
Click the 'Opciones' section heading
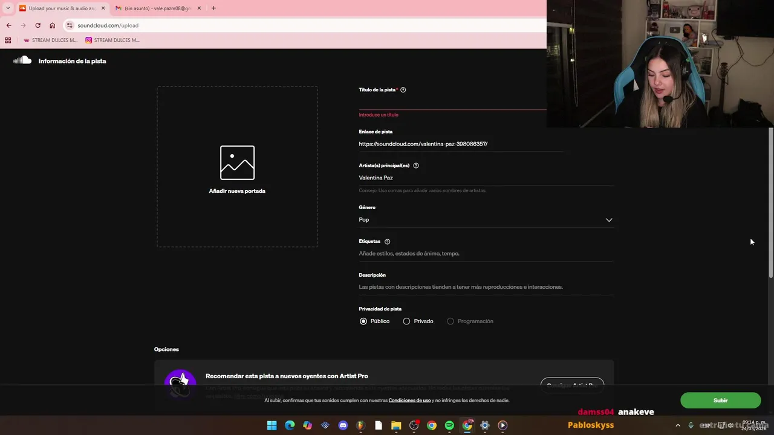[x=166, y=349]
